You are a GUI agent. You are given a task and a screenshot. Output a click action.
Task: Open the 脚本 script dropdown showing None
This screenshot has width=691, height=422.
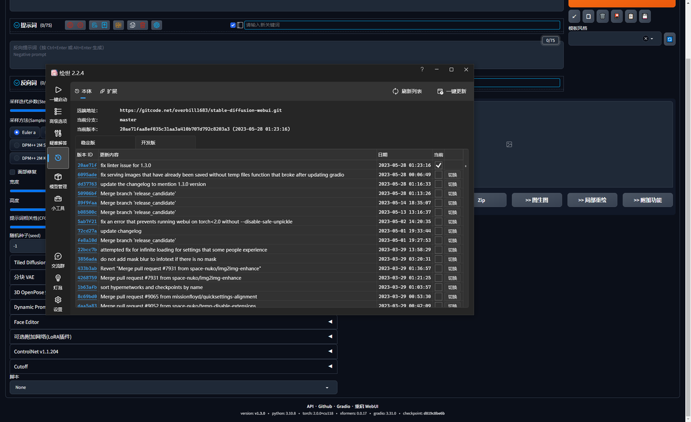coord(173,387)
